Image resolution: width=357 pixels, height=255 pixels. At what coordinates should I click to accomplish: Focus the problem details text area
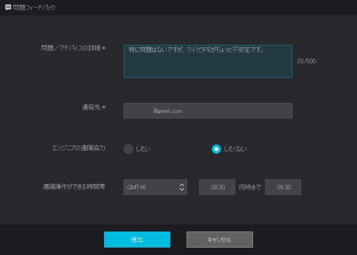[x=207, y=61]
